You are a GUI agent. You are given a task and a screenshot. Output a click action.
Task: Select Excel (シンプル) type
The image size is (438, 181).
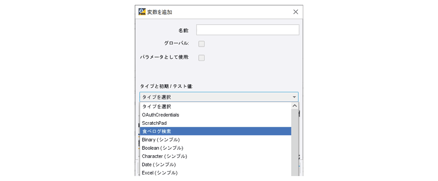(215, 173)
